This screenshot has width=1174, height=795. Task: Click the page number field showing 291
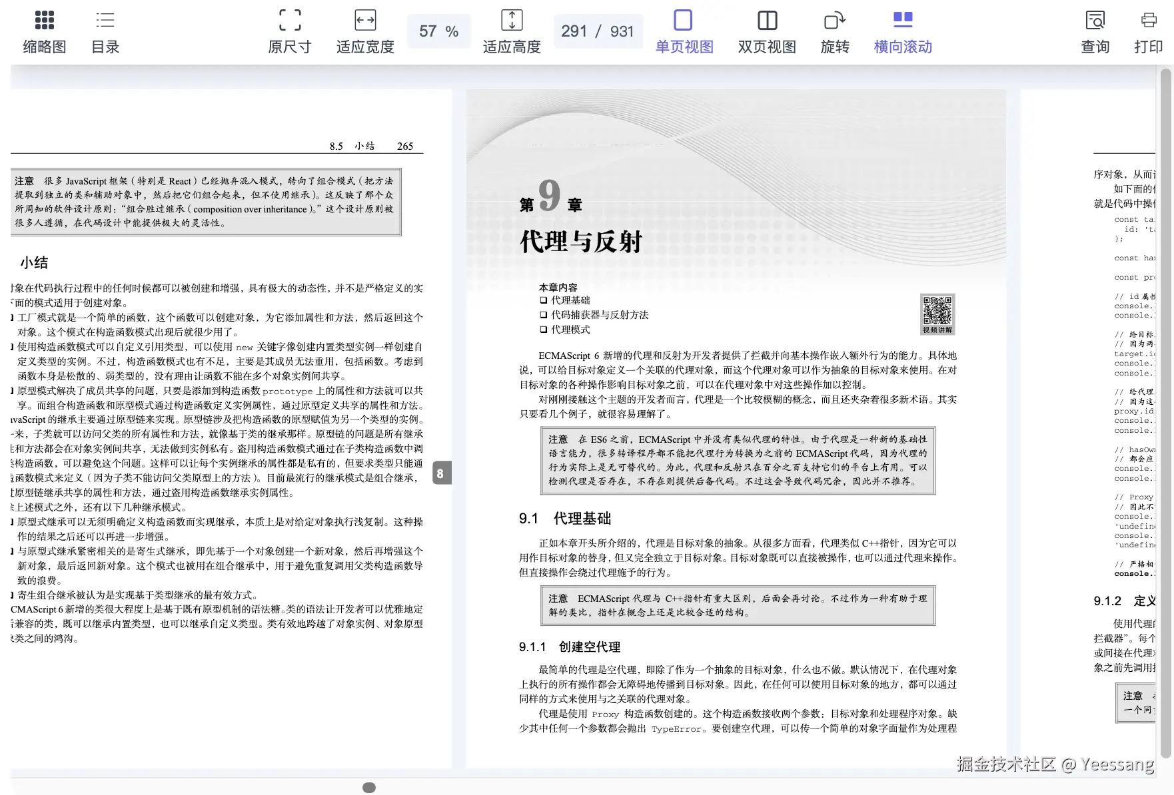coord(575,30)
